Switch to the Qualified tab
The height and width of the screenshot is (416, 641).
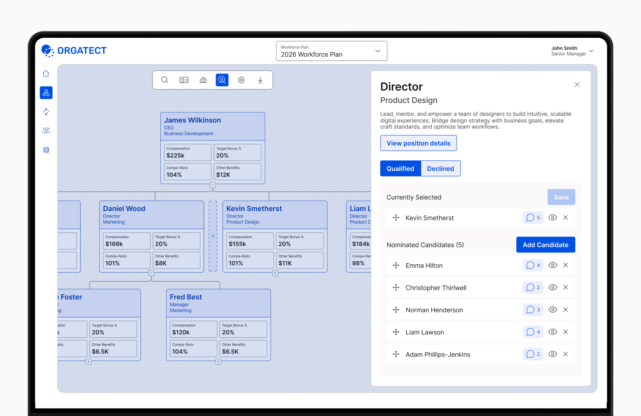point(400,169)
